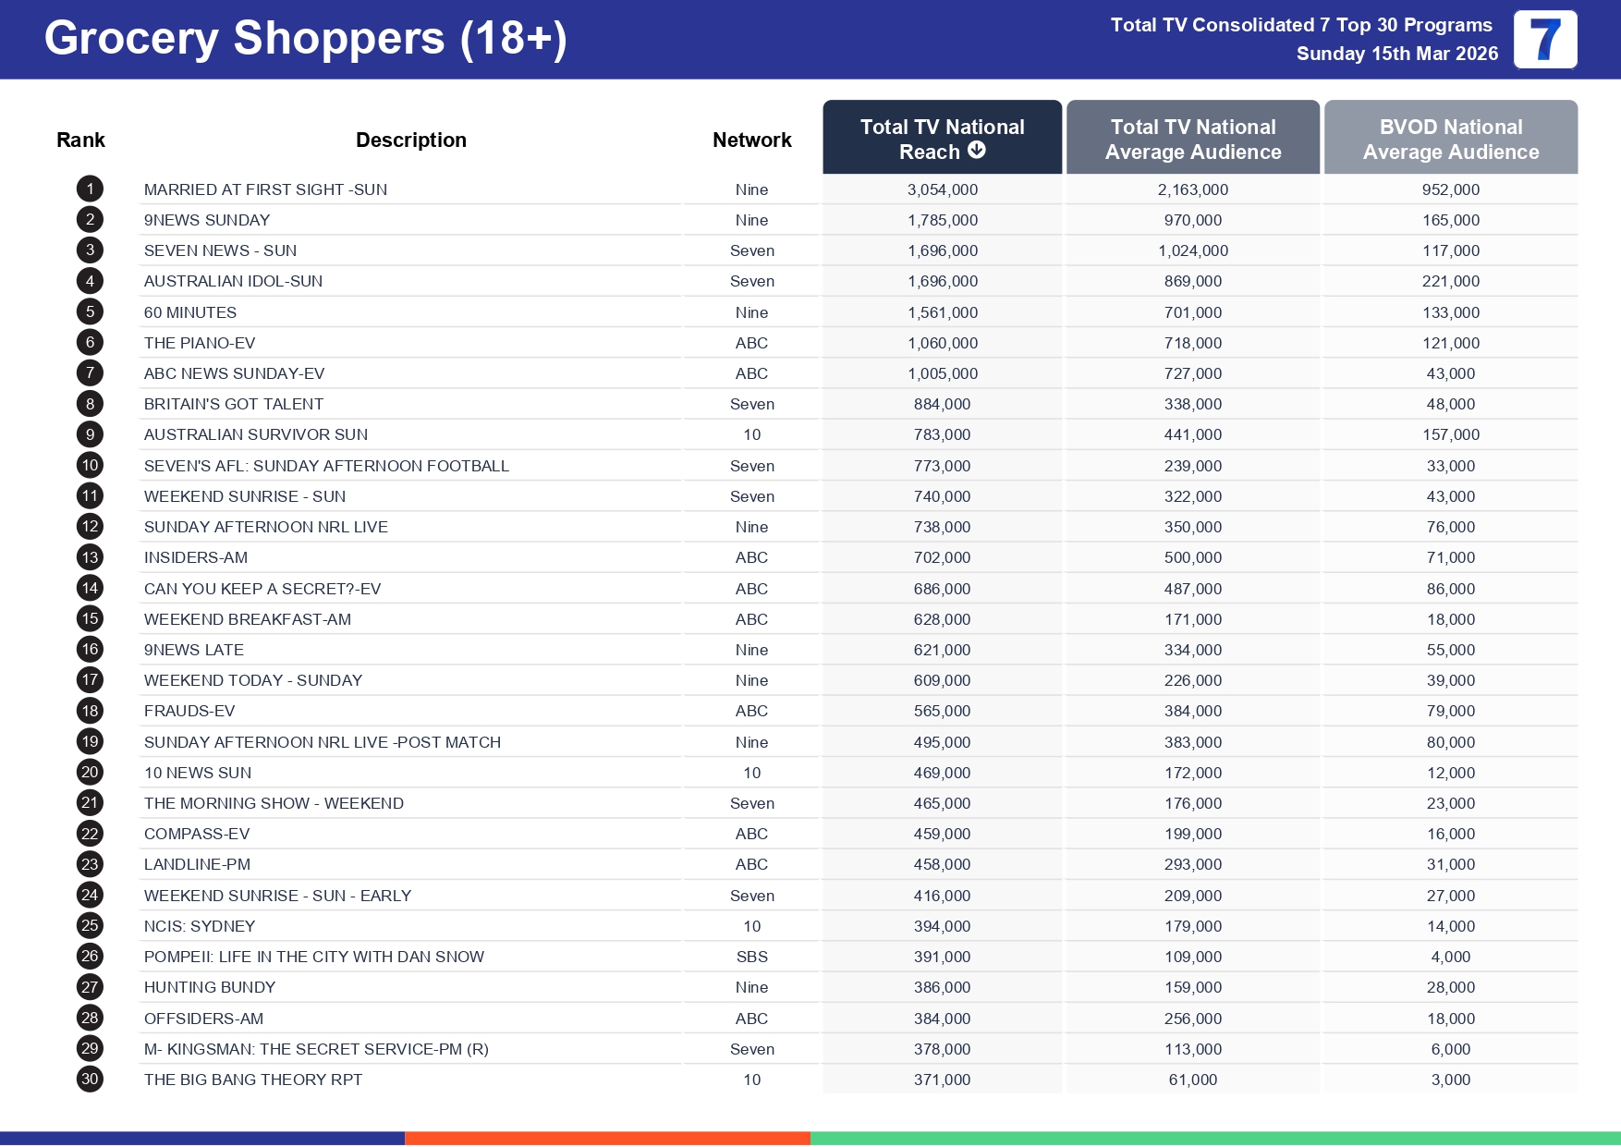Click the Channel 7 logo
Image resolution: width=1621 pixels, height=1147 pixels.
click(x=1544, y=40)
